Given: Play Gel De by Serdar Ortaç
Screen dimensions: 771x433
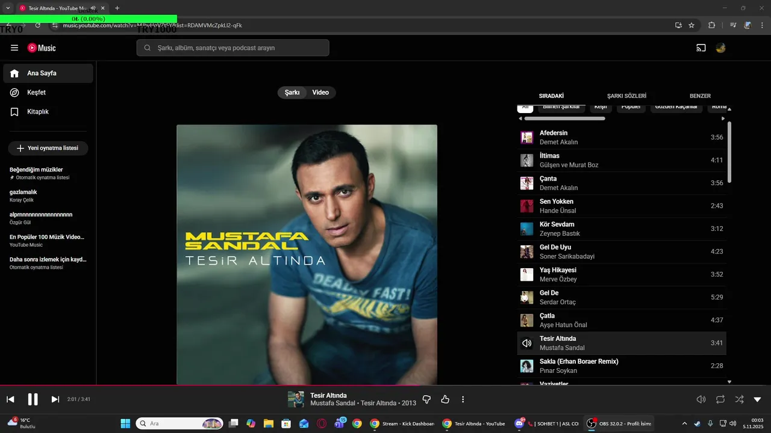Looking at the screenshot, I should pos(622,298).
